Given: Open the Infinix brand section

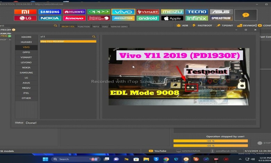Looking at the screenshot, I should click(197, 18).
